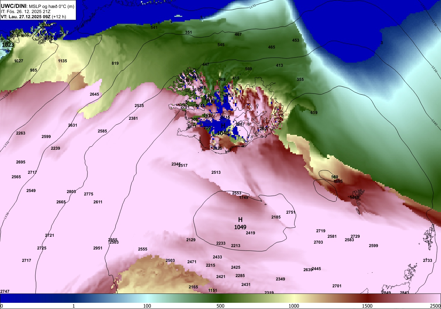Viewport: 441px width, 309px height.
Task: Click the height value 2535
Action: coord(139,106)
